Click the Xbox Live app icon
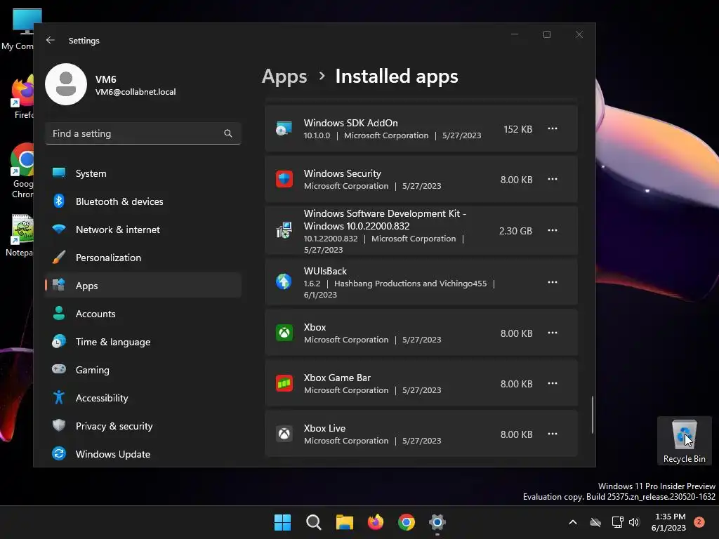719x539 pixels. (284, 434)
